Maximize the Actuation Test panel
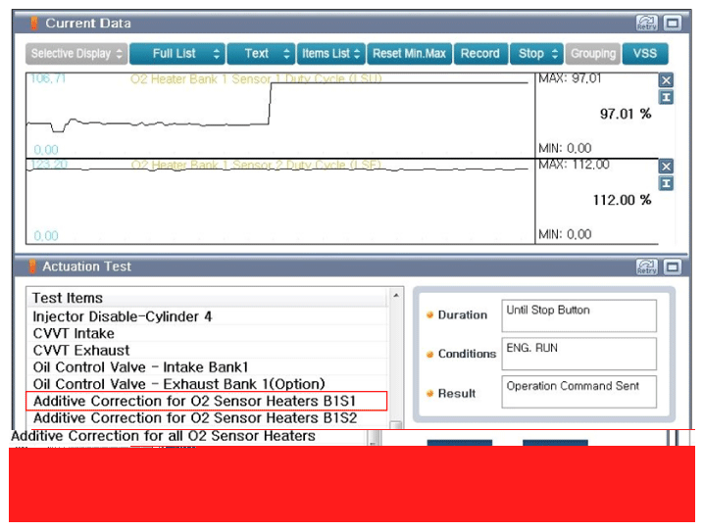Viewport: 704px width, 531px height. click(x=672, y=266)
